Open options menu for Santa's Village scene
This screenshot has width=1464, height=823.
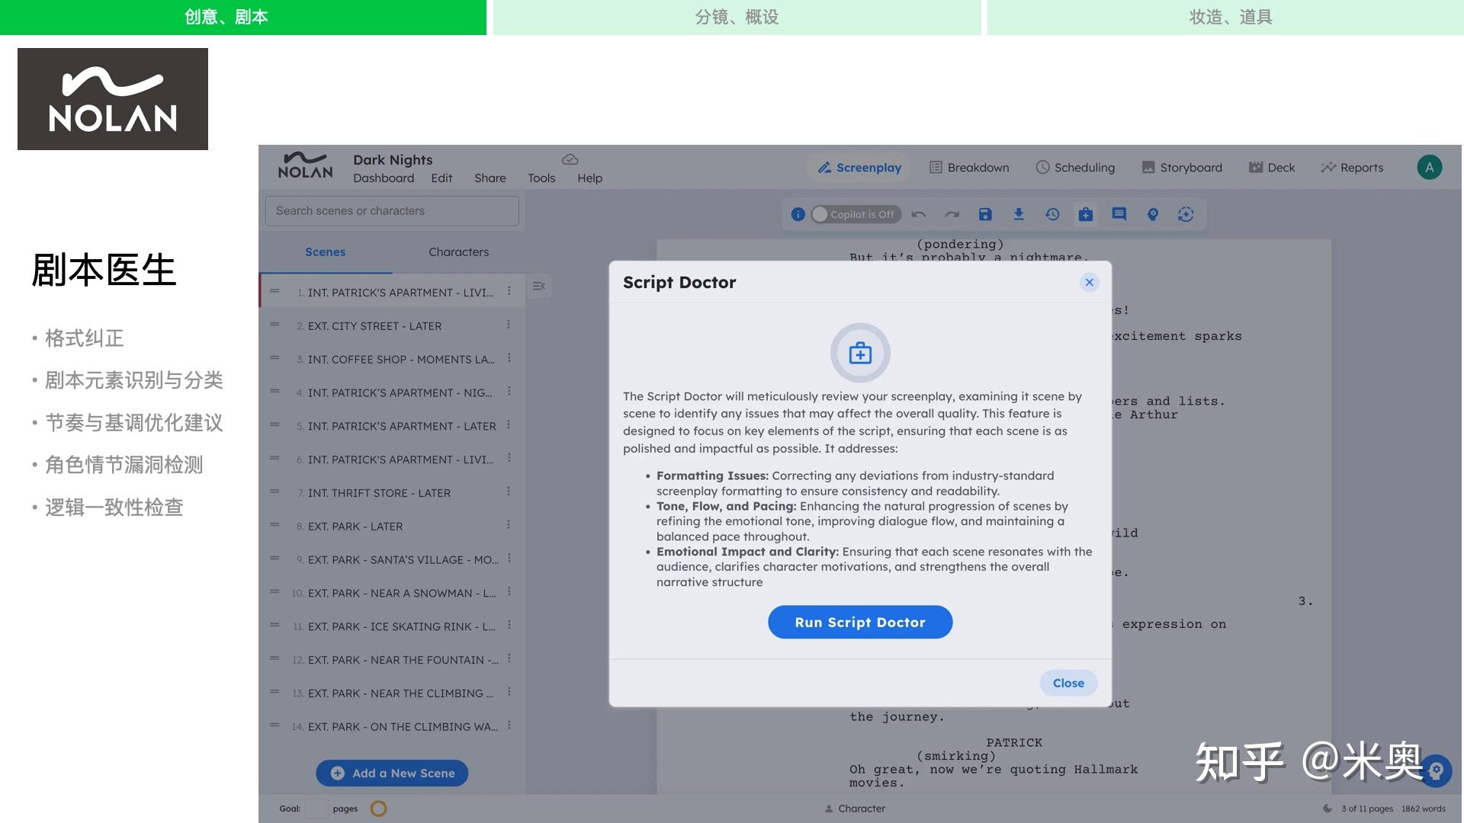[509, 559]
